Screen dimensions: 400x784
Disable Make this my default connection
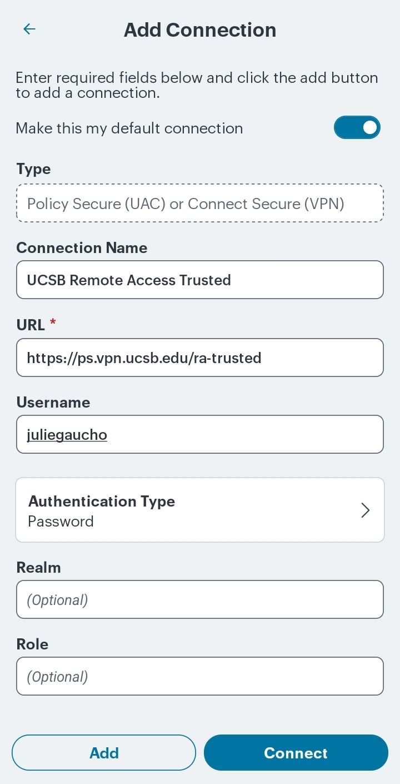point(357,127)
